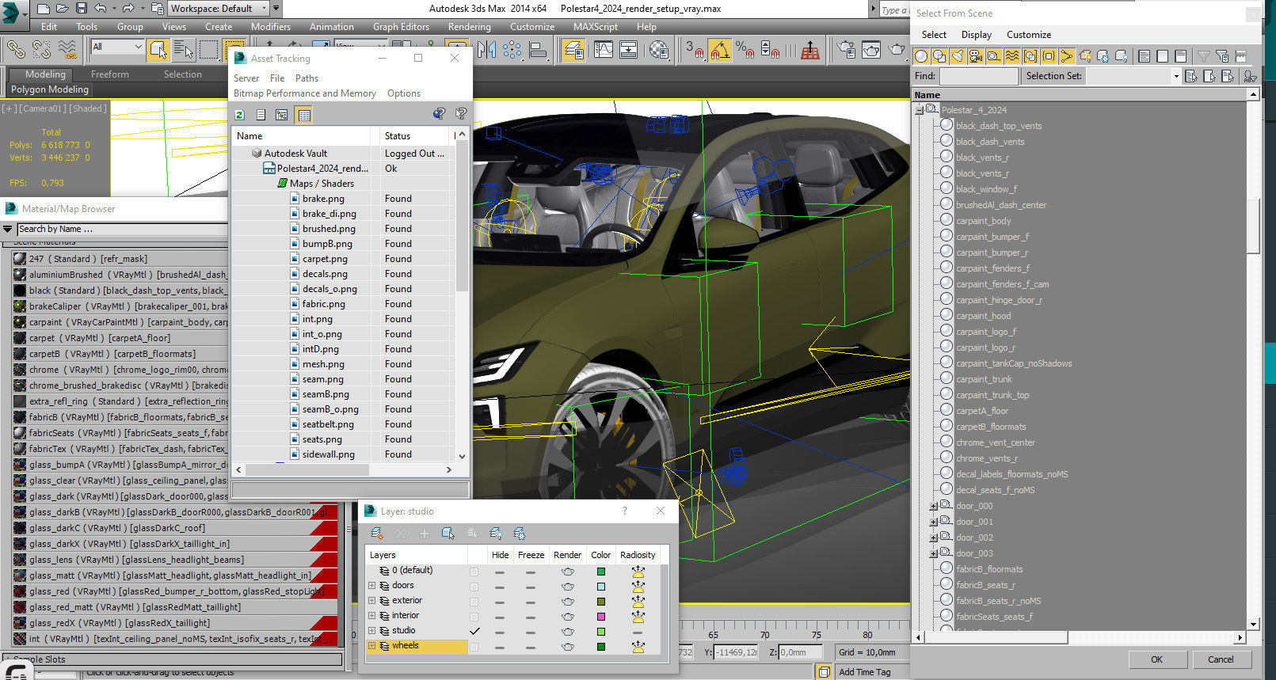Click Hide/Unhide All Layers icon in Layer dialog

[496, 534]
